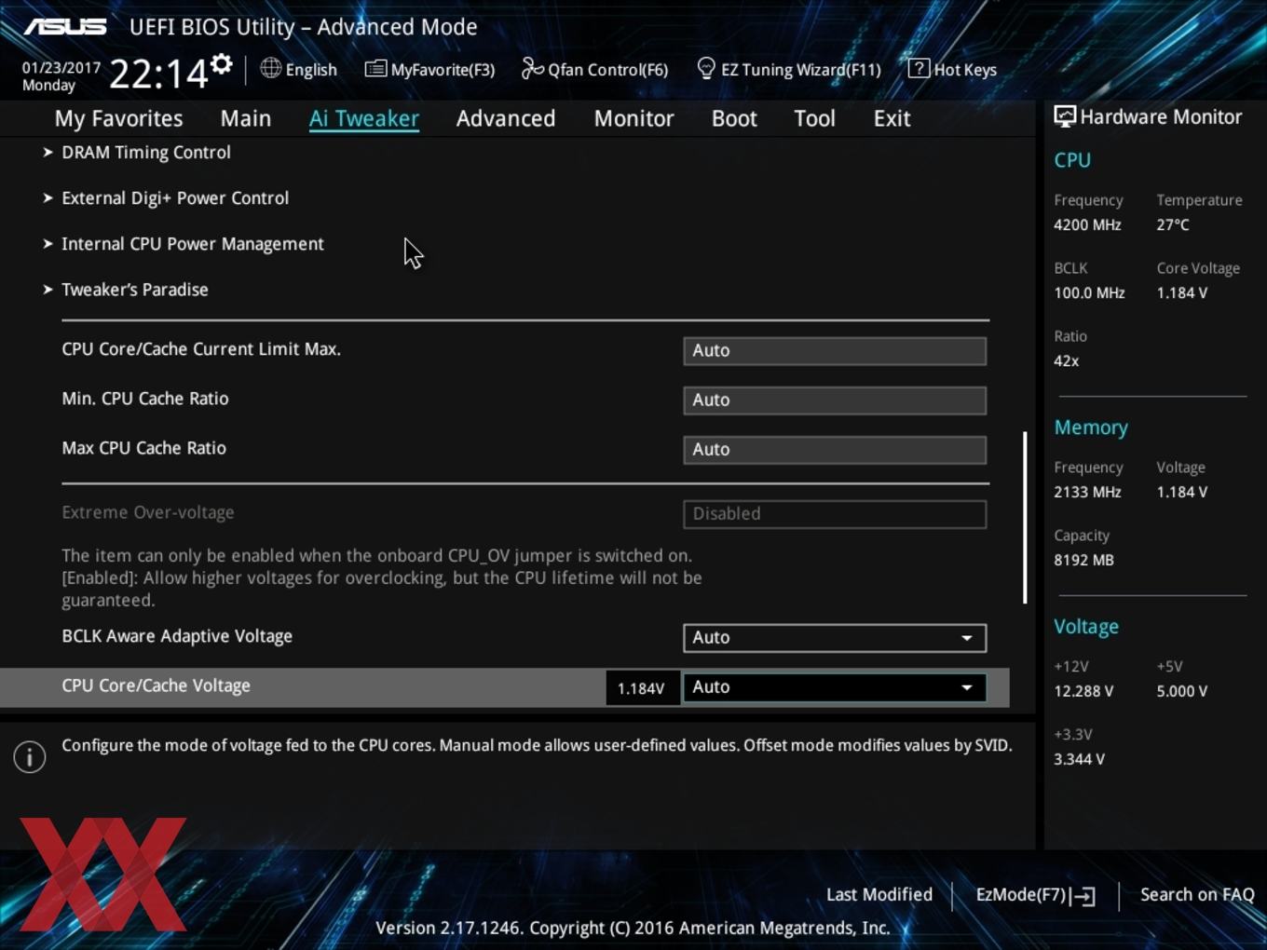Open BCLK Aware Adaptive Voltage dropdown

pyautogui.click(x=835, y=637)
